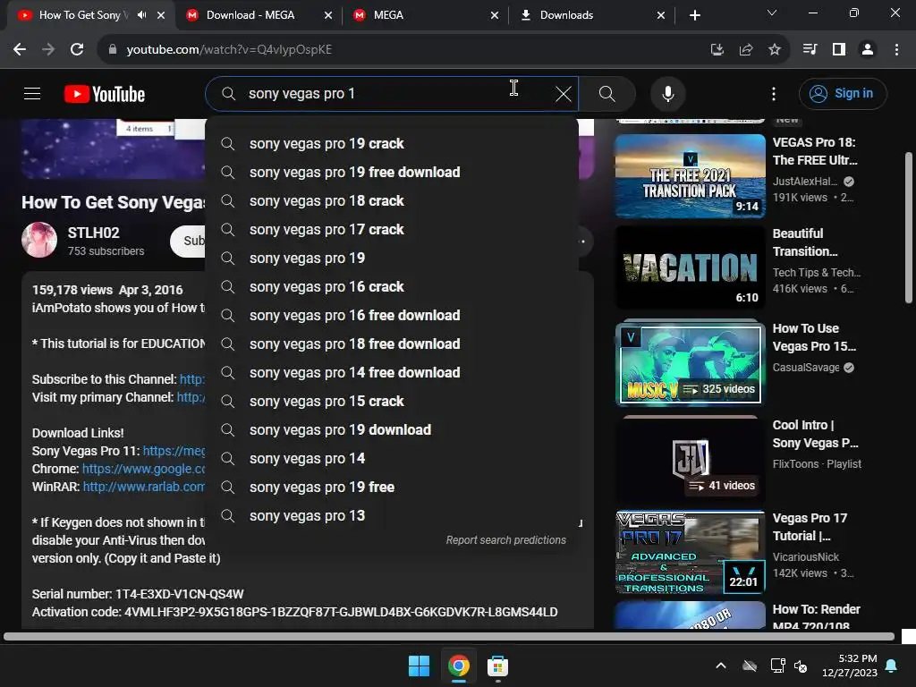916x687 pixels.
Task: Choose suggestion sony vegas pro 15 crack
Action: (x=392, y=402)
